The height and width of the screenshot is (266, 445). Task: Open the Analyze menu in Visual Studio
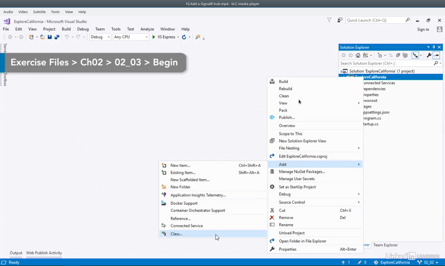(x=147, y=29)
